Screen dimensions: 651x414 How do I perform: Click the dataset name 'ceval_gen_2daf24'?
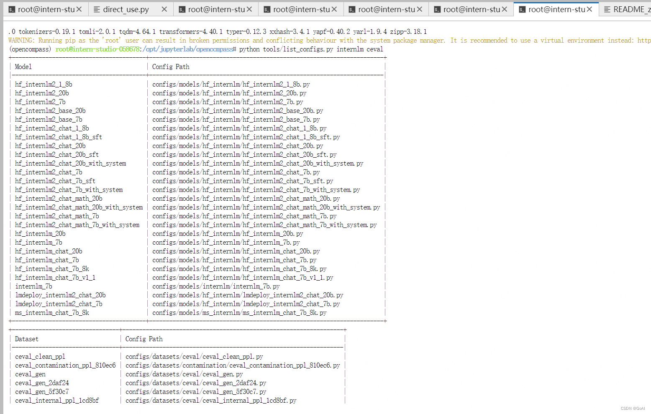pos(42,383)
